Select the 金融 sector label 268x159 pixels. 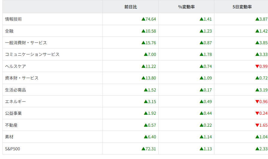click(x=9, y=31)
